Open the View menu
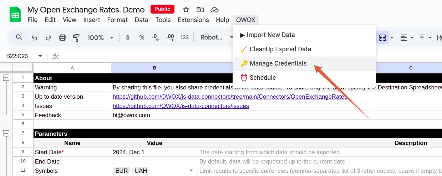The image size is (442, 176). point(70,20)
